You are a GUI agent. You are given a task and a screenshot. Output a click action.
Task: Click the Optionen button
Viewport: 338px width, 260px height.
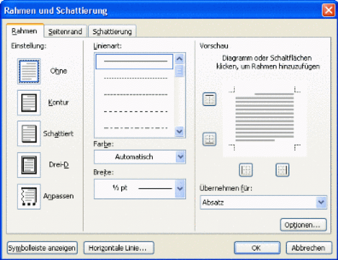click(302, 224)
